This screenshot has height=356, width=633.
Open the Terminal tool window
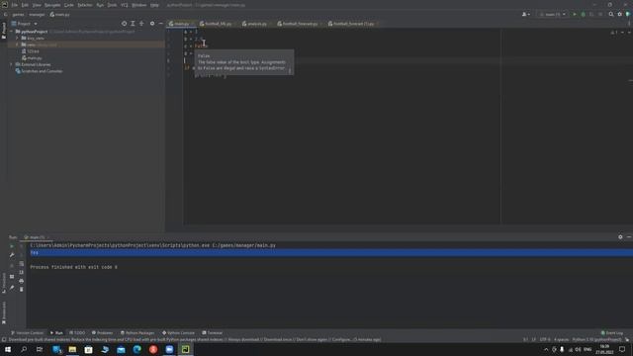(213, 333)
